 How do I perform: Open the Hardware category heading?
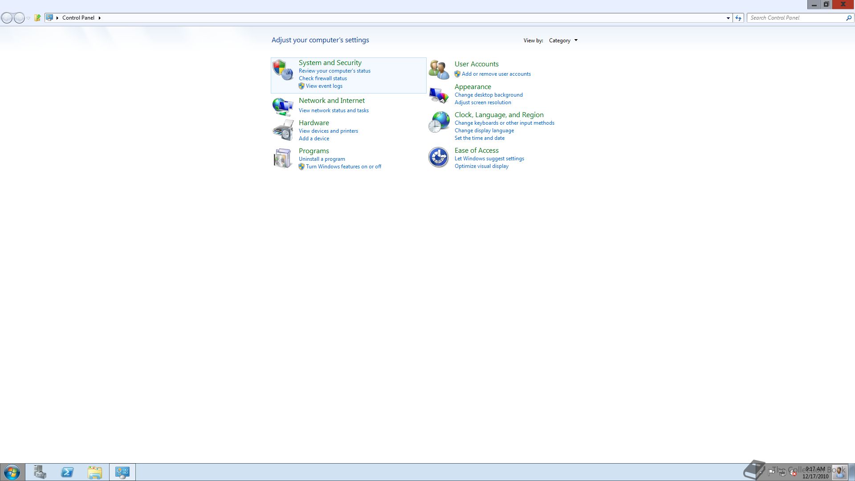(x=314, y=123)
